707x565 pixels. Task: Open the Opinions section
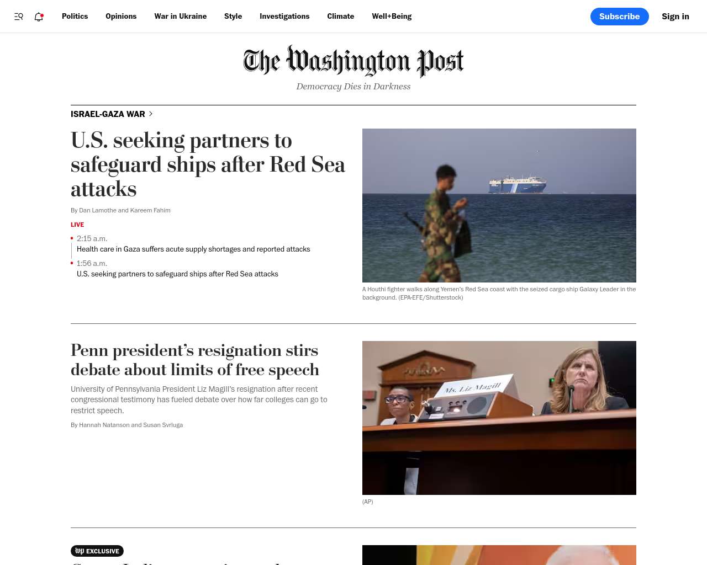(x=121, y=17)
